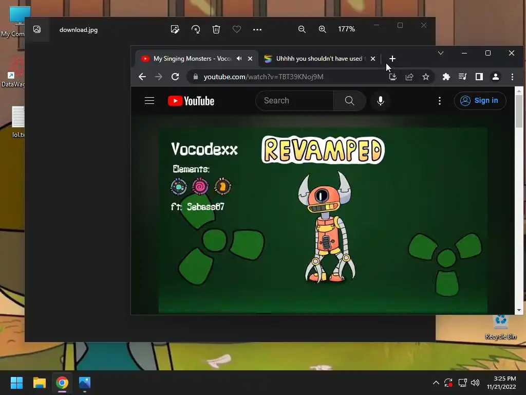Screen dimensions: 526x395
Task: Switch to the Uhhhh you shouldn't have used tab
Action: pos(314,59)
